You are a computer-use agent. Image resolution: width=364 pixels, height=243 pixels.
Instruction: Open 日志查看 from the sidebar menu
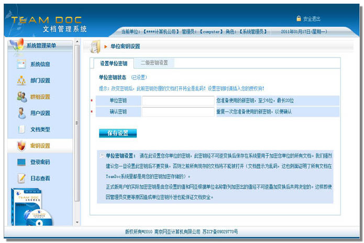[40, 178]
